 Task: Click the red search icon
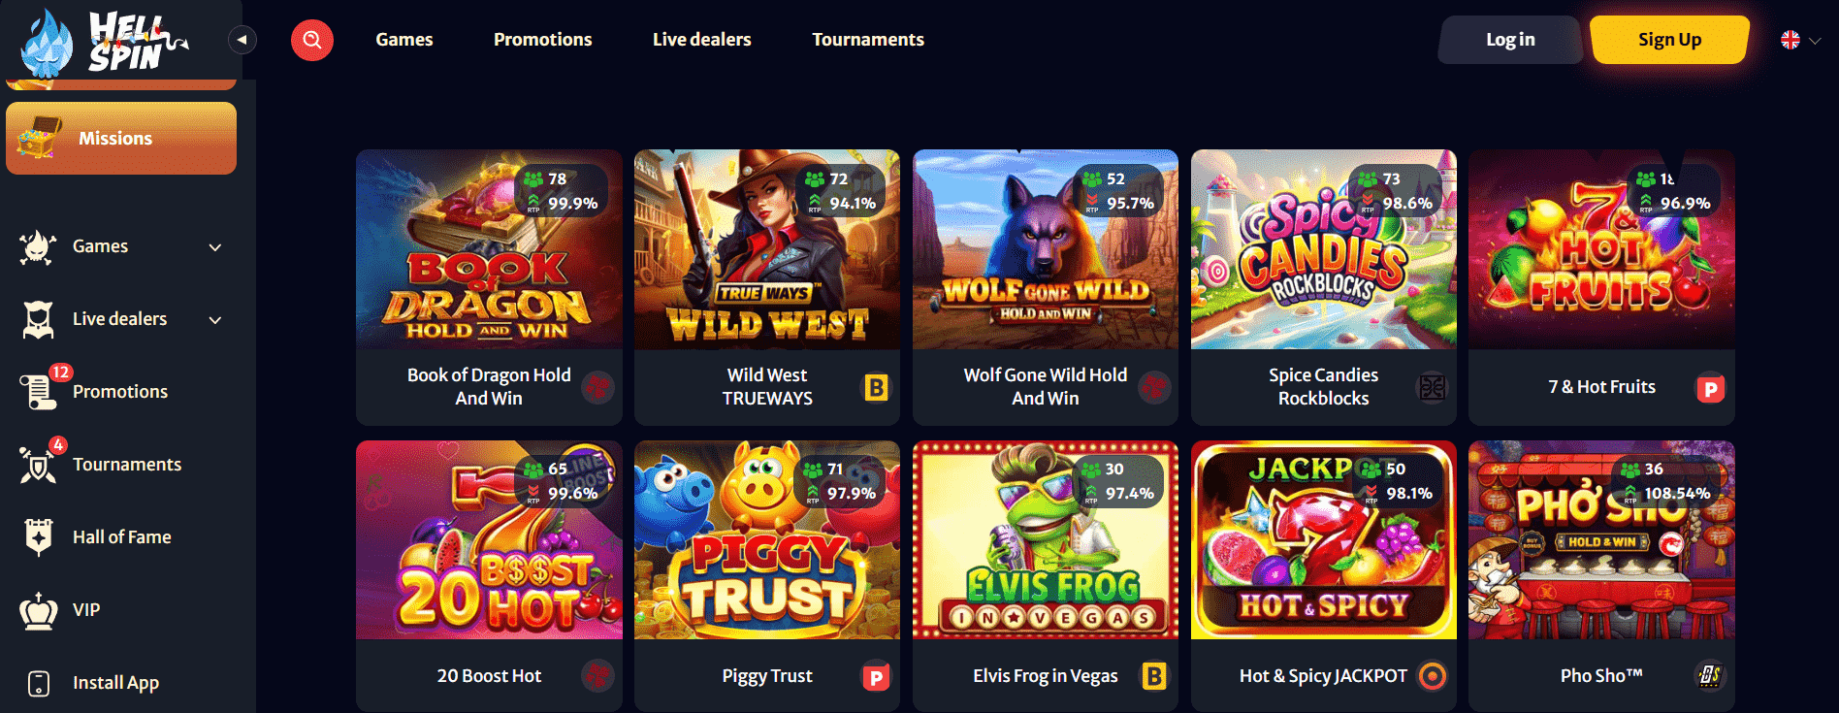(312, 40)
